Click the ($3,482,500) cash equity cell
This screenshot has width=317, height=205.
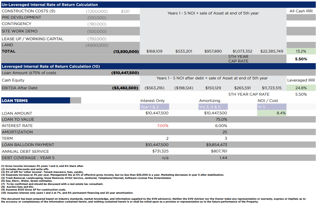[x=125, y=88]
